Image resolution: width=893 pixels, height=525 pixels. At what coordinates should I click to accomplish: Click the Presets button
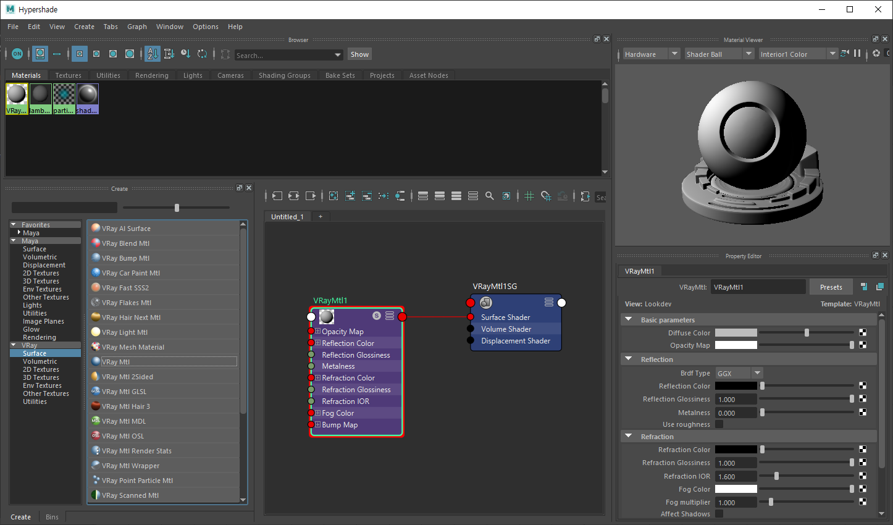tap(831, 287)
